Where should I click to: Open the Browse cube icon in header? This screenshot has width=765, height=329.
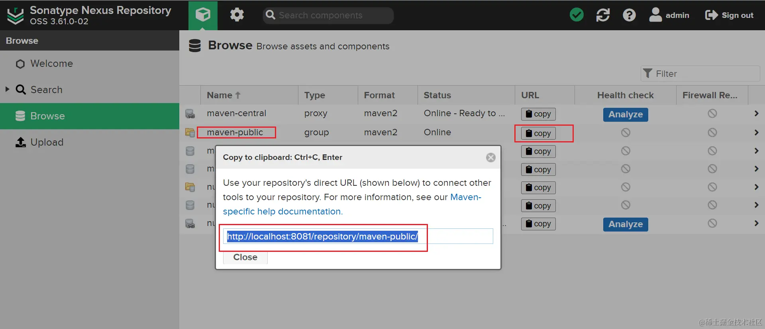pyautogui.click(x=203, y=15)
